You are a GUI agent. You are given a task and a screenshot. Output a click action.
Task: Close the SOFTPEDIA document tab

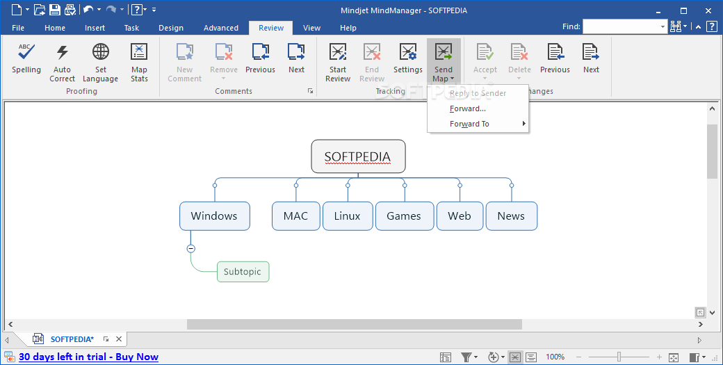[118, 339]
